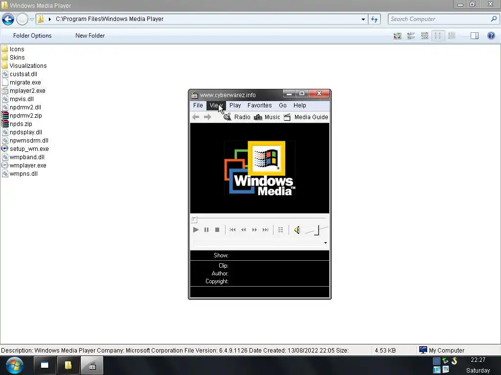
Task: Click the media player's forward arrow
Action: pyautogui.click(x=207, y=117)
